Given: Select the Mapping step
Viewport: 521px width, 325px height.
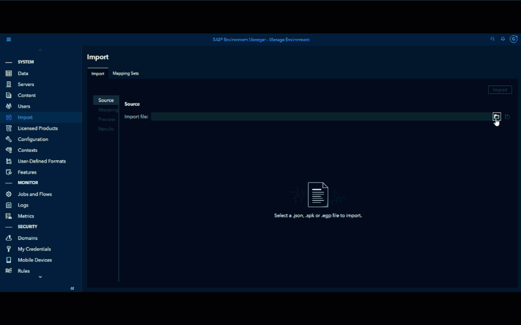Looking at the screenshot, I should (x=108, y=110).
